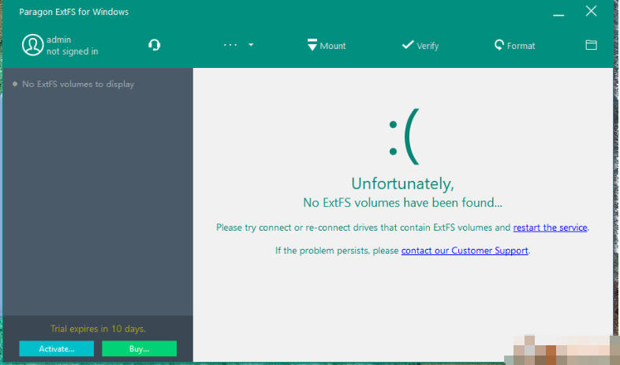Click the user account avatar icon

(32, 45)
